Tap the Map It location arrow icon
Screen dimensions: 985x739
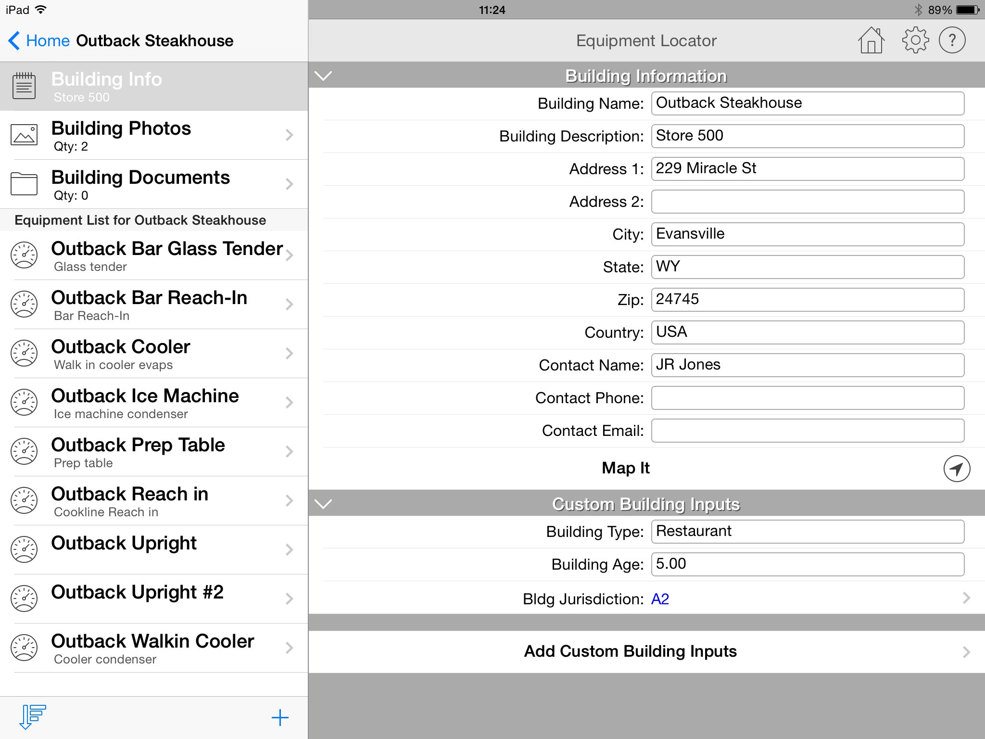click(x=957, y=469)
